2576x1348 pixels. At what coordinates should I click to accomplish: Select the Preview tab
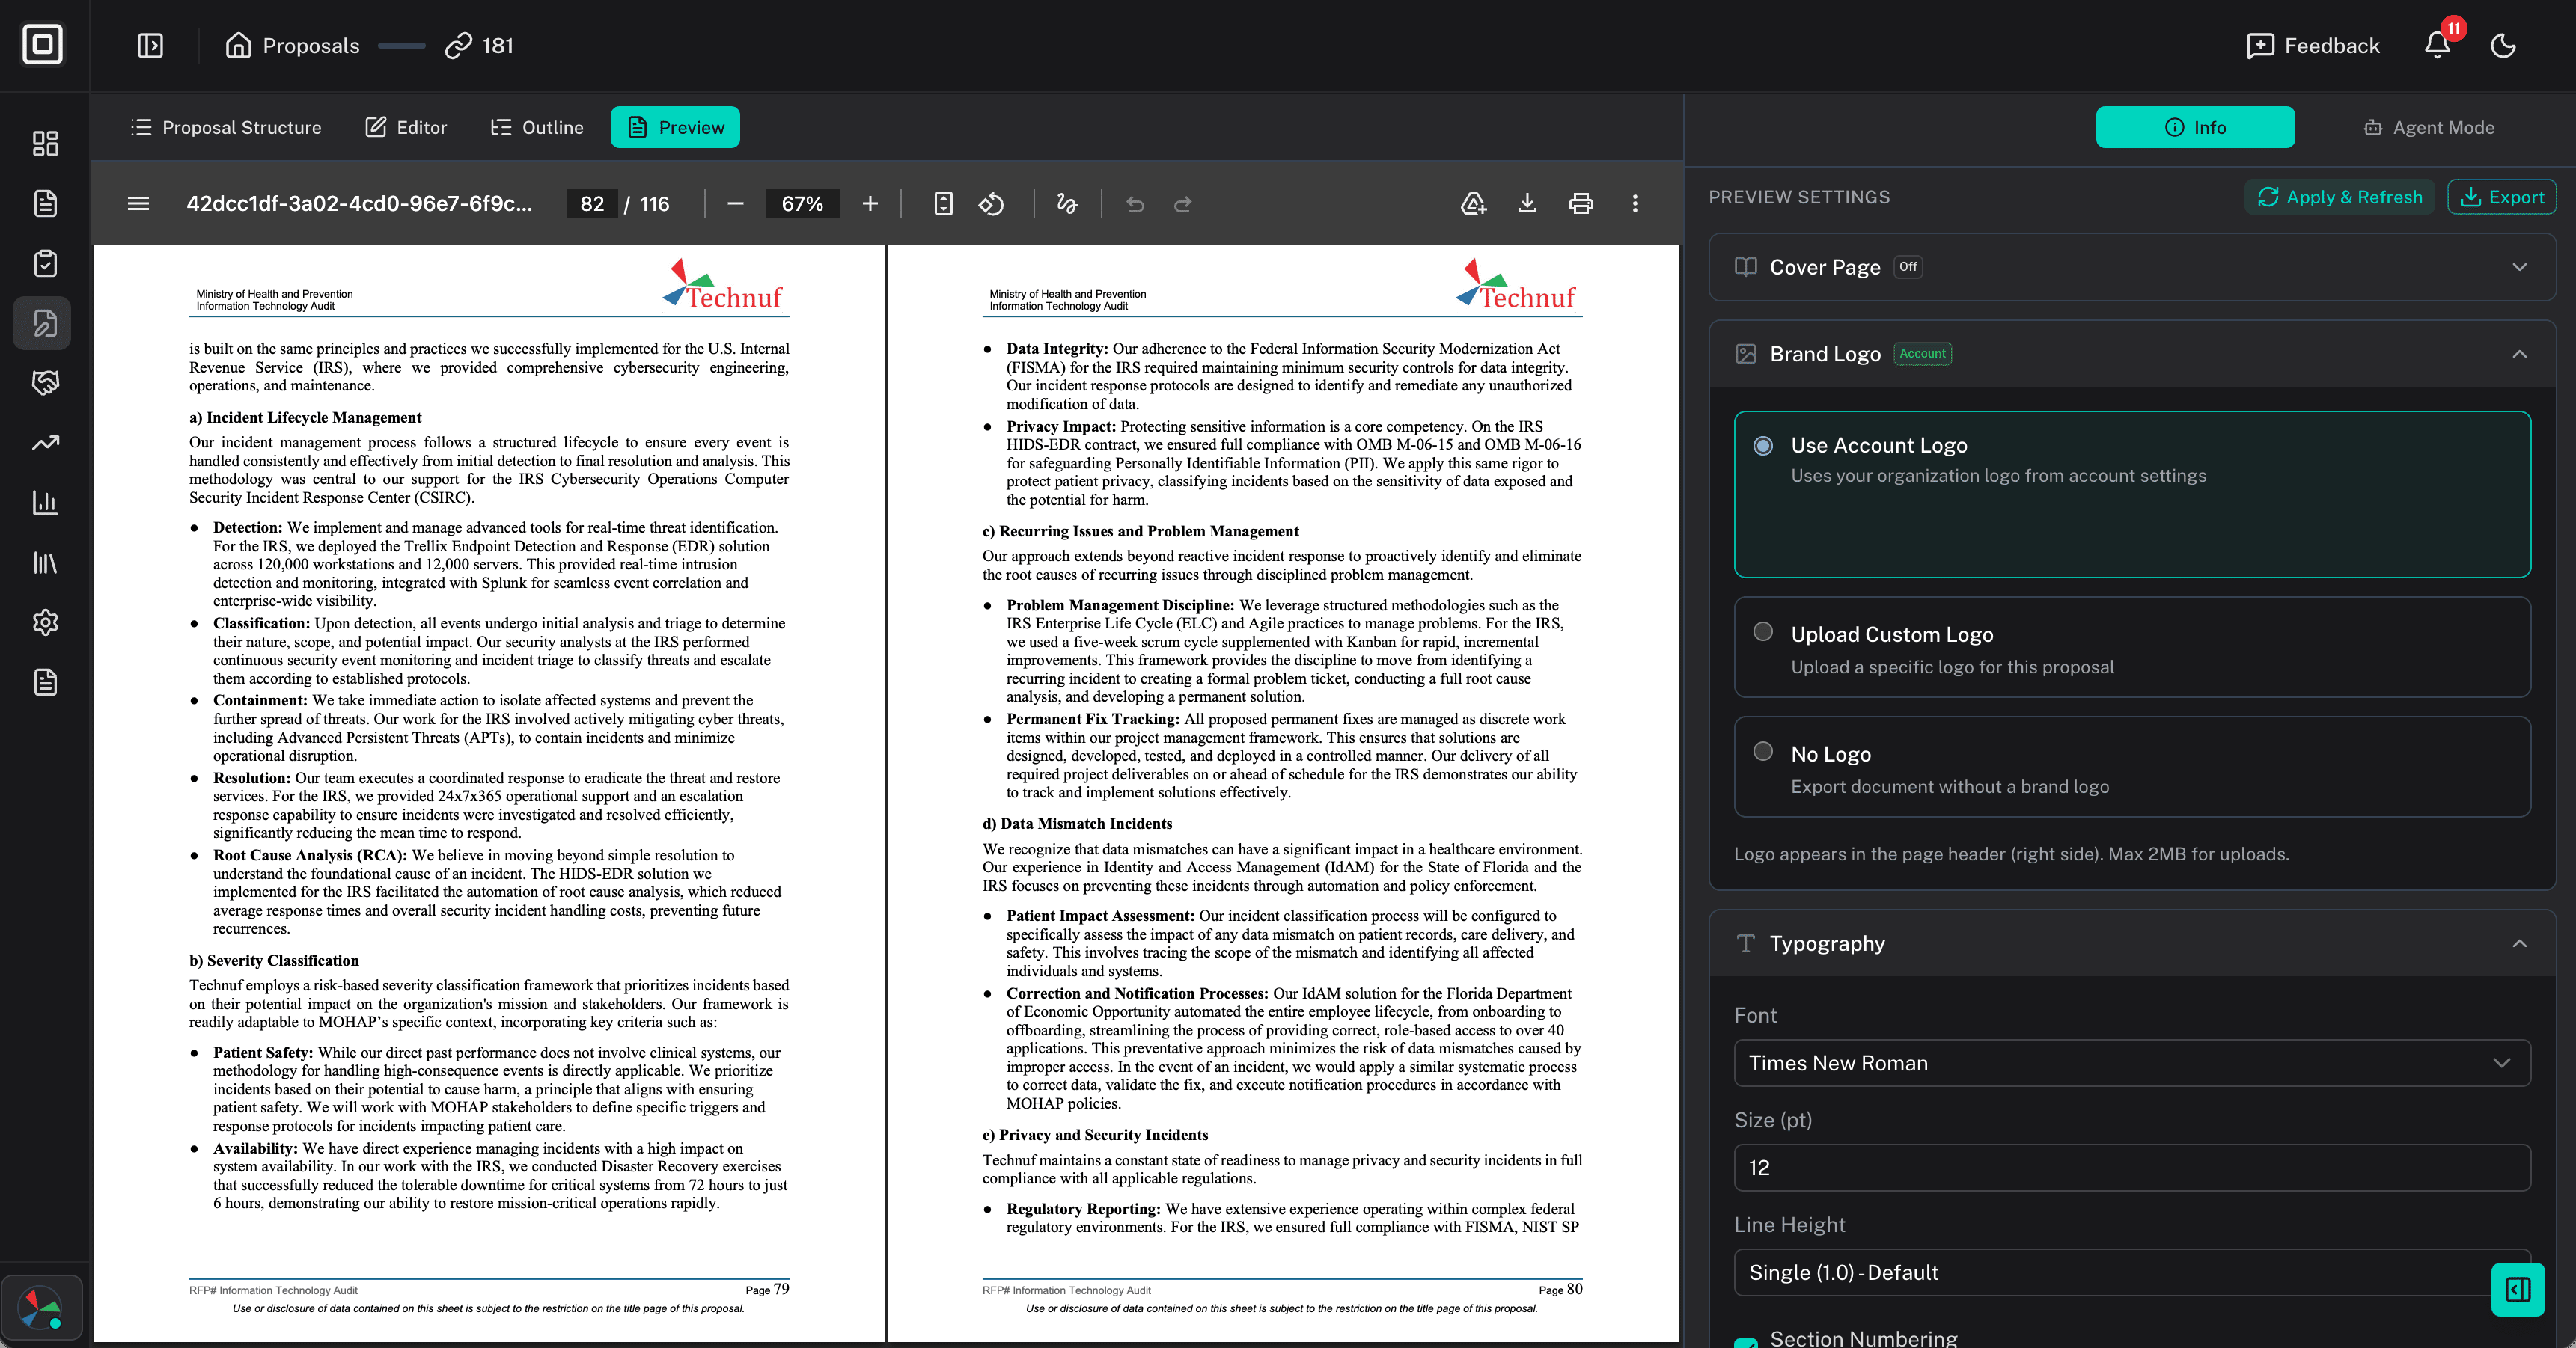[675, 127]
